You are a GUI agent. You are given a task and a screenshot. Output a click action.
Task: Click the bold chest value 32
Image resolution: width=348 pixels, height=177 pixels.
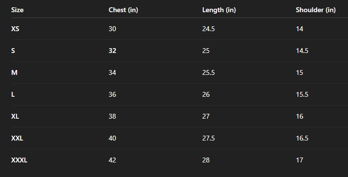112,51
